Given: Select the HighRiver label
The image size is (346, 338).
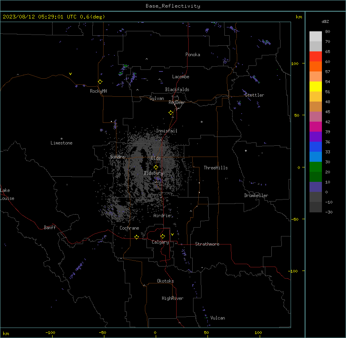Looking at the screenshot, I should 173,298.
